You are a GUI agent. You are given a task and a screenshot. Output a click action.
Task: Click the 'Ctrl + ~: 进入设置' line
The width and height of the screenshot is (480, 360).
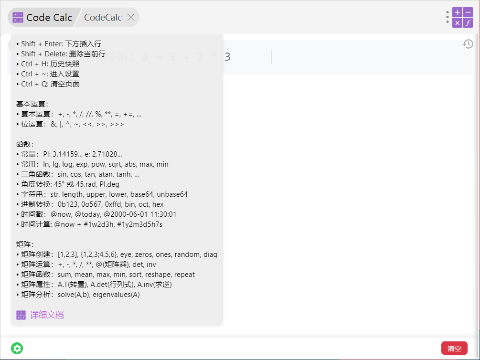(48, 74)
